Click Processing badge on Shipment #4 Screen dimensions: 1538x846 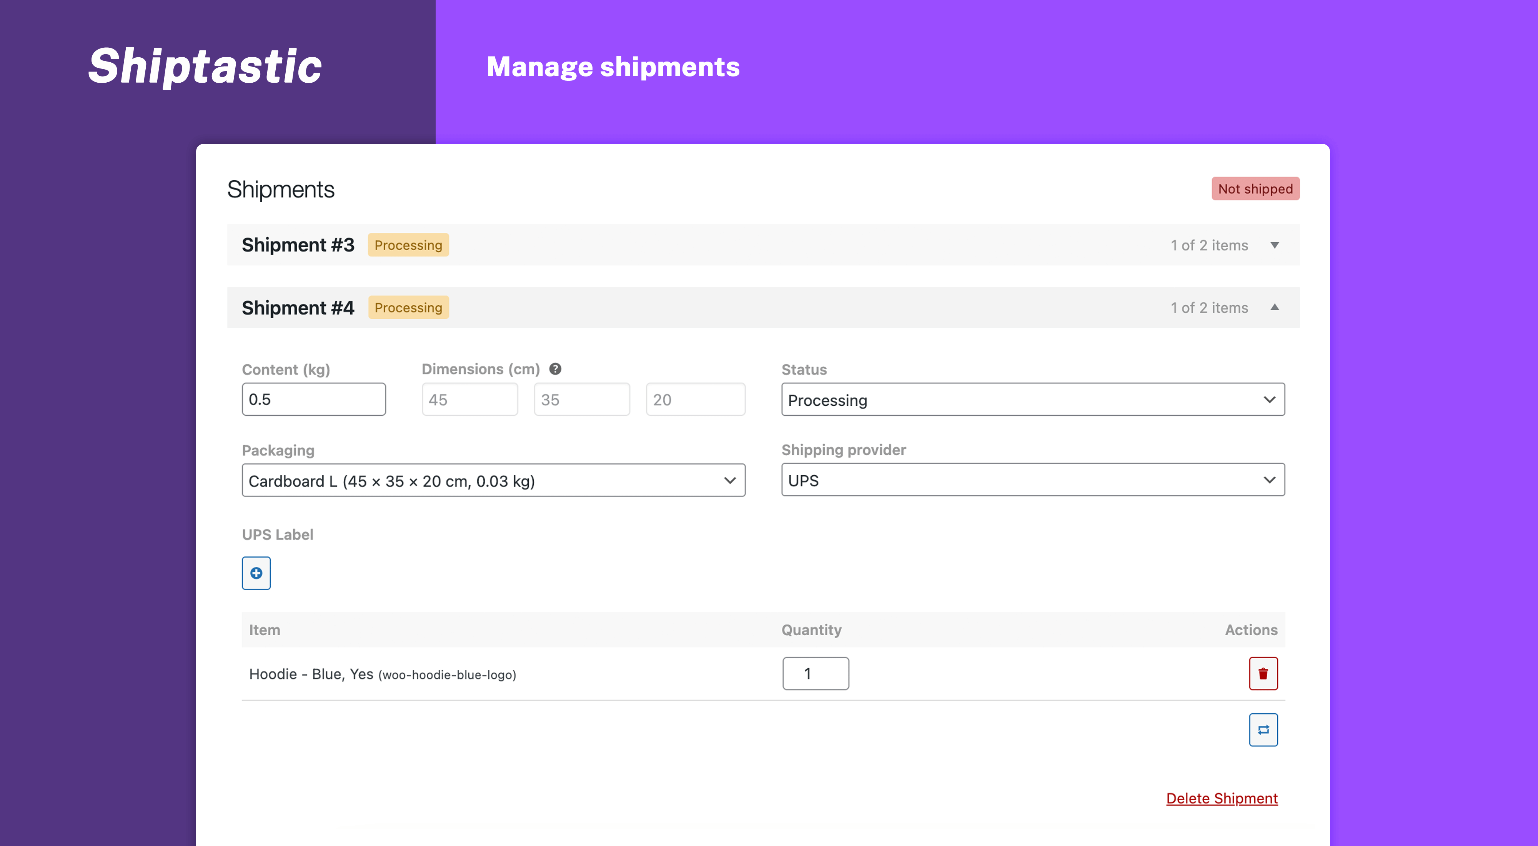pos(408,308)
